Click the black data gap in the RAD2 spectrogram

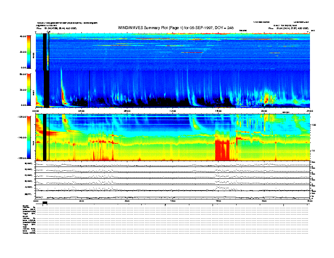click(45, 52)
